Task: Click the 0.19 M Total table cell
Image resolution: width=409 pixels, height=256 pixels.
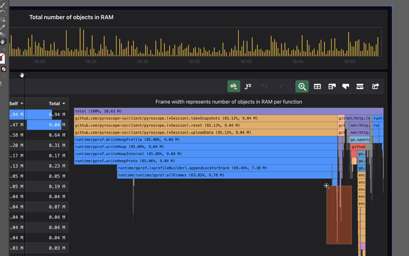Action: click(48, 186)
